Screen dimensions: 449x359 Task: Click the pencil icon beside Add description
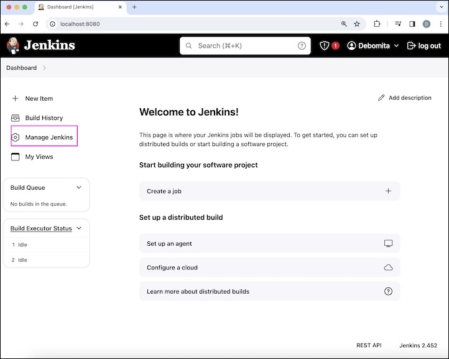point(381,98)
